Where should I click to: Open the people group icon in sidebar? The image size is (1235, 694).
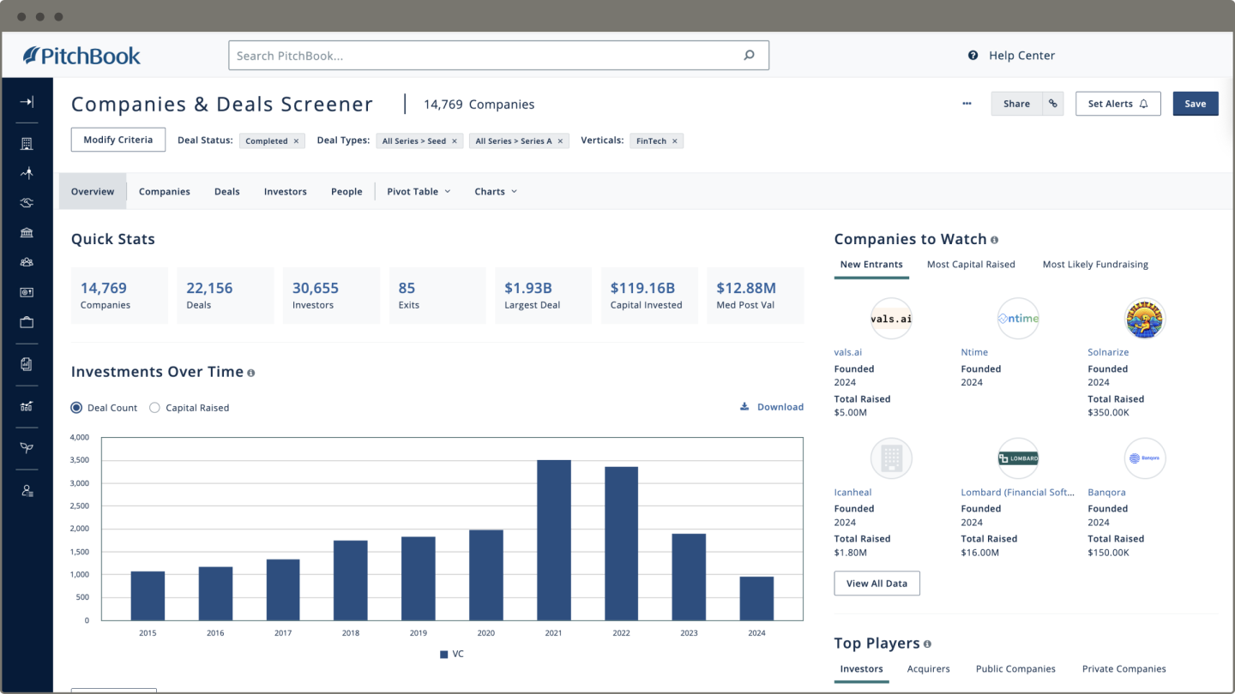tap(27, 262)
